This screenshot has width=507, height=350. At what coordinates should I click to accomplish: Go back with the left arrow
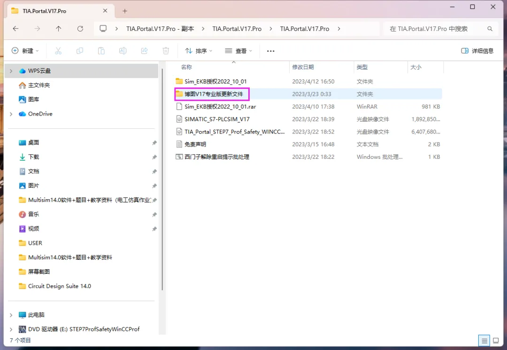[15, 29]
